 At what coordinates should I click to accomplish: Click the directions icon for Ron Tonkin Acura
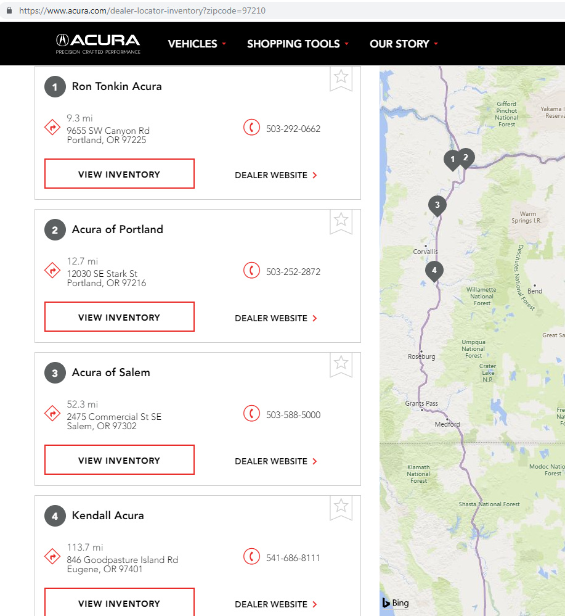pos(52,127)
